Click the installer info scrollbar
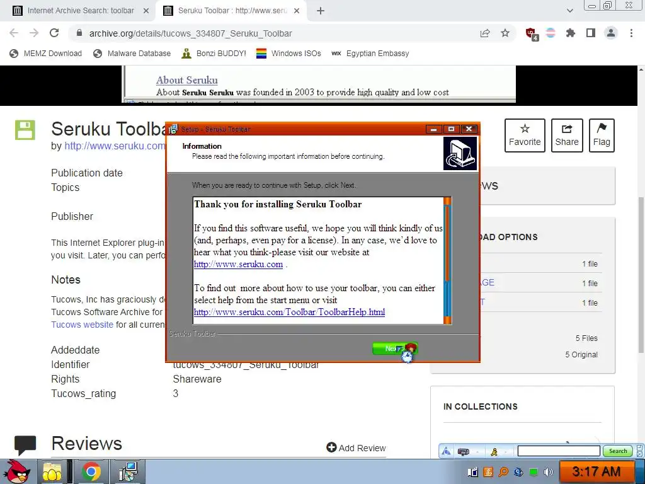645x484 pixels. click(x=448, y=260)
